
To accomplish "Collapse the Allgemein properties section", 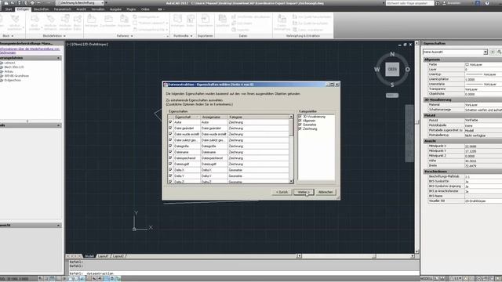I will pyautogui.click(x=462, y=60).
